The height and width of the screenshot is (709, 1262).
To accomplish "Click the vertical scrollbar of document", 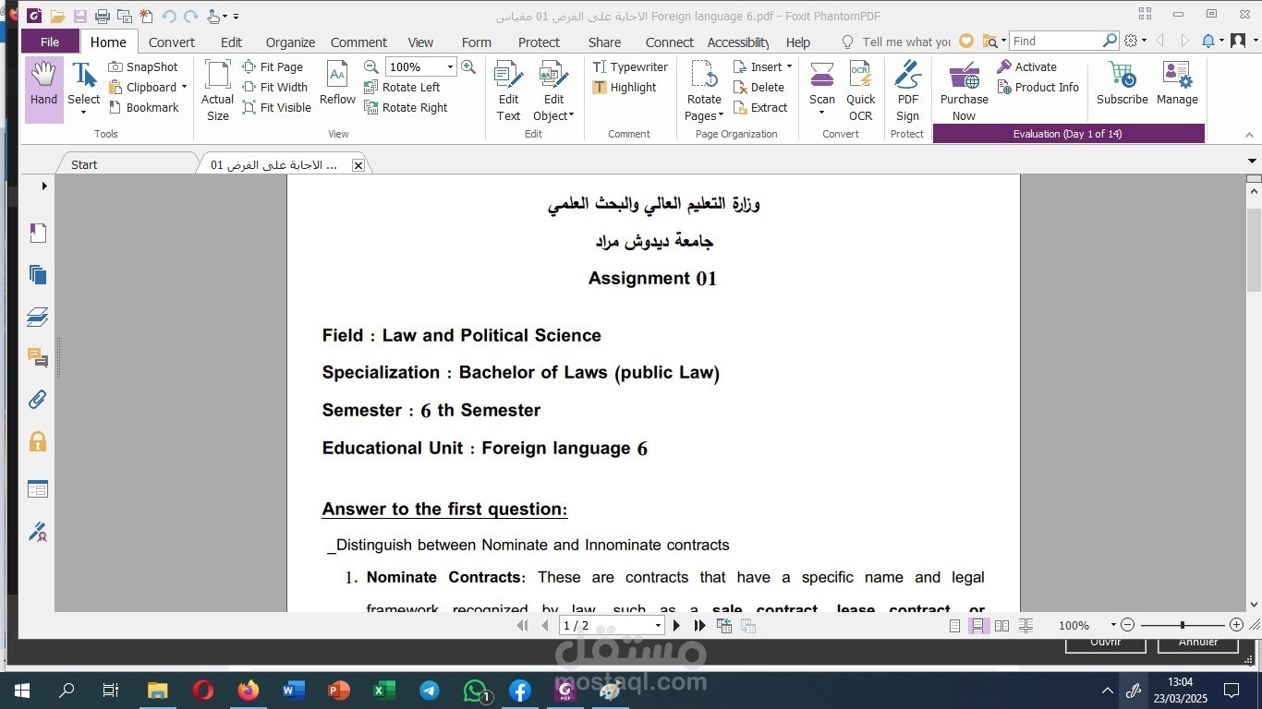I will pyautogui.click(x=1254, y=250).
